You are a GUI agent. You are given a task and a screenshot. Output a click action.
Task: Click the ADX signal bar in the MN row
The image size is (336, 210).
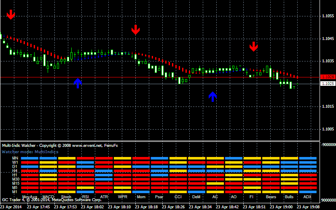(x=307, y=158)
